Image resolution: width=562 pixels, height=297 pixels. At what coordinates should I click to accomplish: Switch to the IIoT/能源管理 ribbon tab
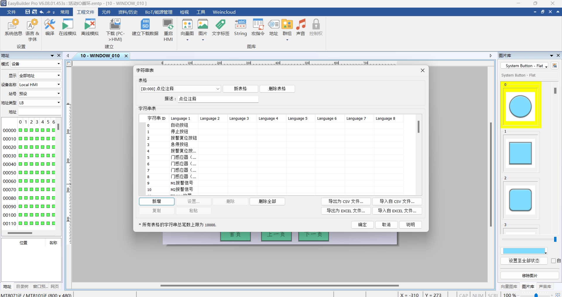(159, 12)
